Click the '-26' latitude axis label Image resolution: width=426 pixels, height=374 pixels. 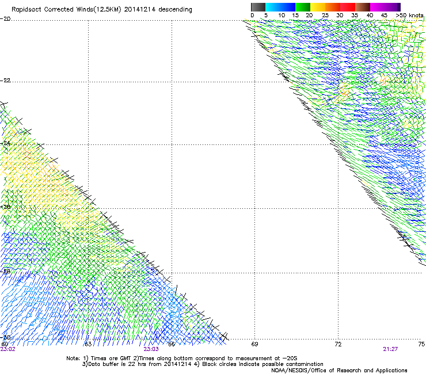point(5,207)
